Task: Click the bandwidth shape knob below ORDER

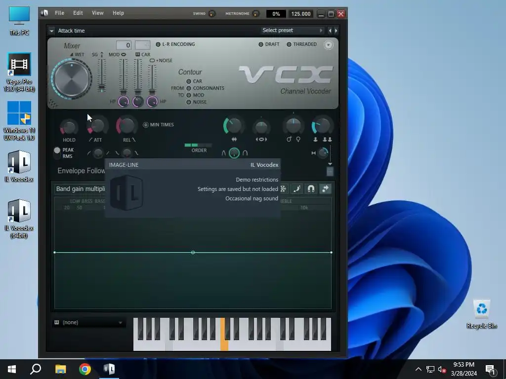Action: [234, 153]
